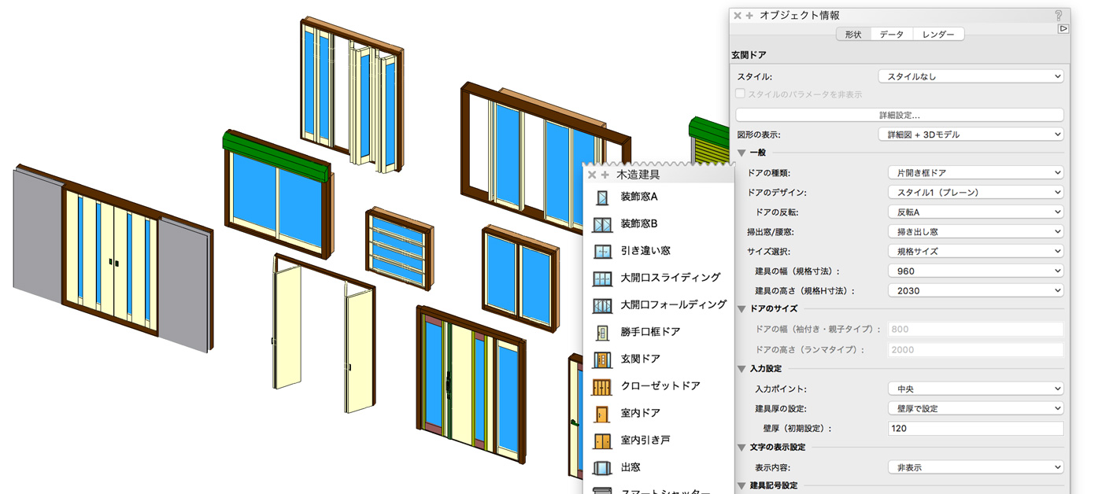Open the サイズ選択 dropdown

(976, 251)
